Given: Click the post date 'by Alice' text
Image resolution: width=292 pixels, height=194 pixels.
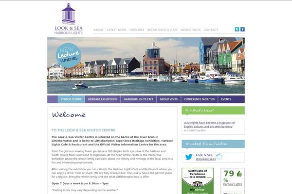Looking at the screenshot, I should (x=195, y=130).
